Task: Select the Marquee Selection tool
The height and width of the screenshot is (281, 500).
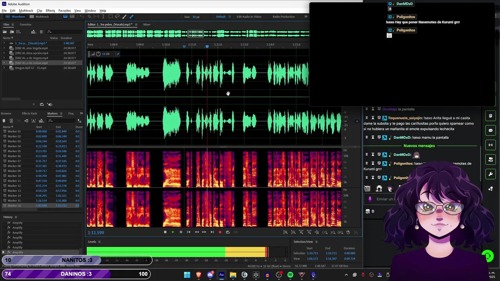Action: point(111,16)
